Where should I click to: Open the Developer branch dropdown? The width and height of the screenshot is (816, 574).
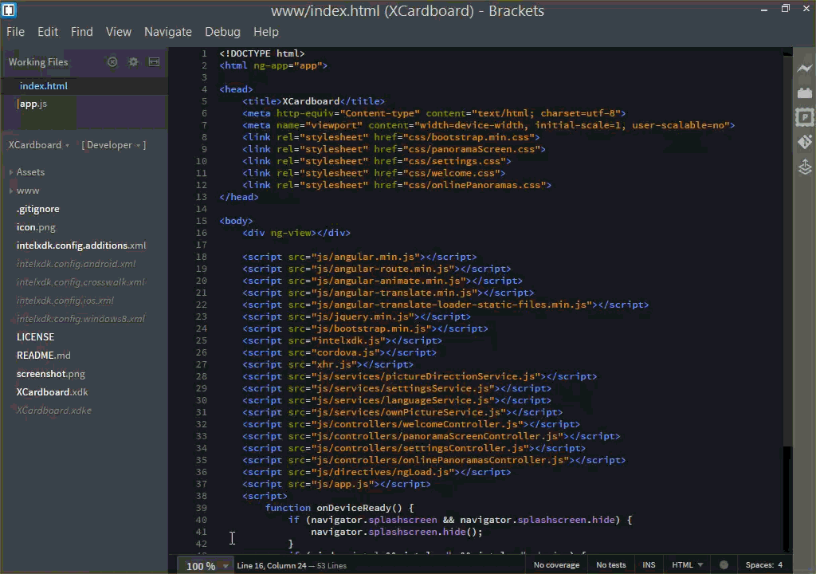[113, 145]
